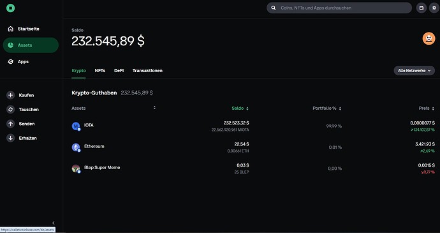
Task: Focus the Coins, NFTs und Apps search field
Action: pyautogui.click(x=339, y=8)
